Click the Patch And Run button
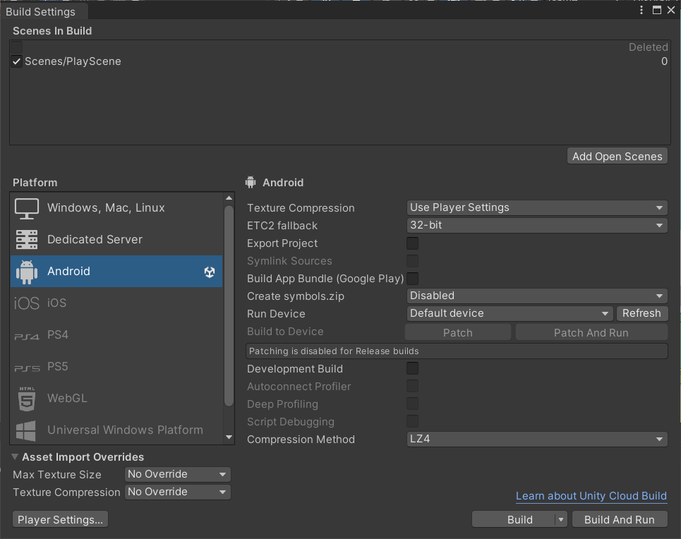Image resolution: width=681 pixels, height=539 pixels. 591,333
